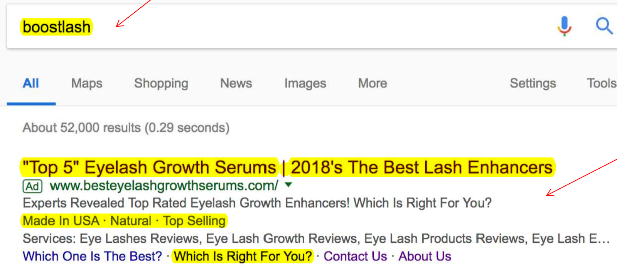Focus the search box containing boostlash
Viewport: 617px width, 275px height.
coord(270,27)
